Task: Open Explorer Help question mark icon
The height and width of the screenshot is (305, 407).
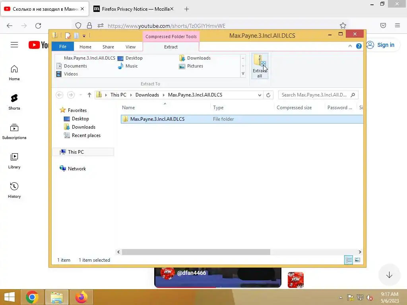Action: point(359,46)
